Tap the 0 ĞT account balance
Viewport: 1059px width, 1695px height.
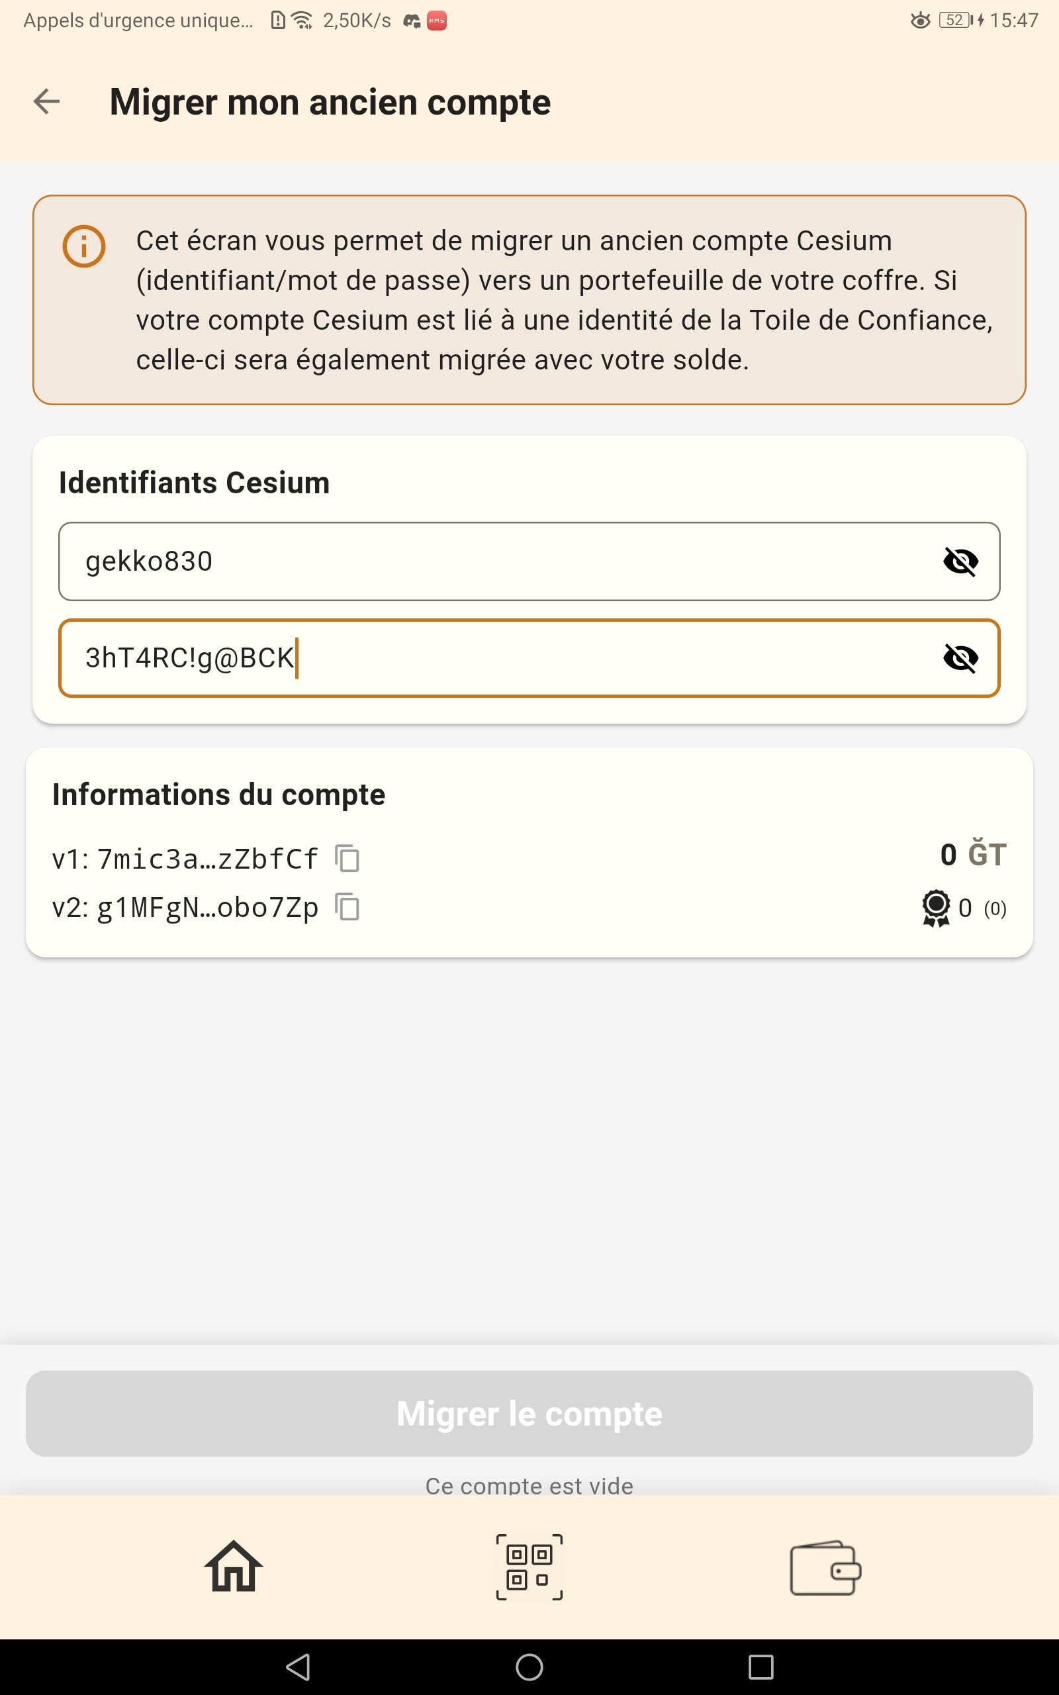click(x=973, y=855)
